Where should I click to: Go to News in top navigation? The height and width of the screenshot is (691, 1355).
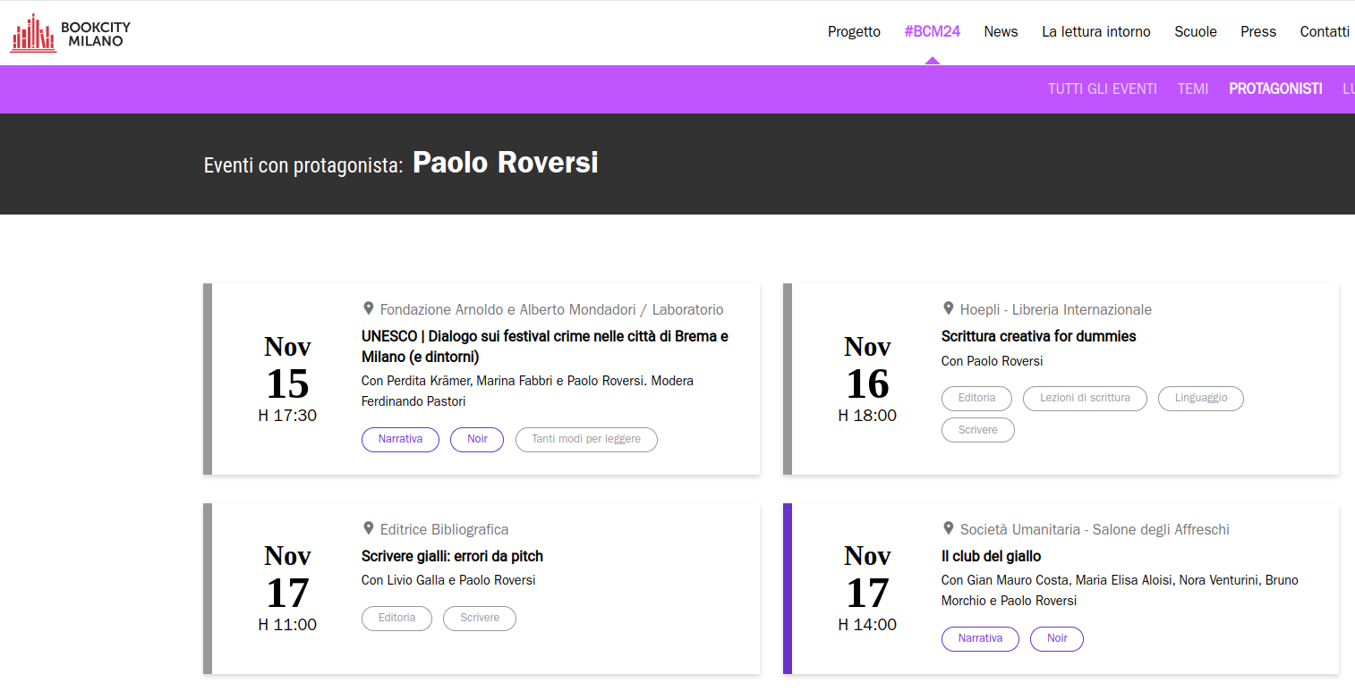coord(1001,31)
